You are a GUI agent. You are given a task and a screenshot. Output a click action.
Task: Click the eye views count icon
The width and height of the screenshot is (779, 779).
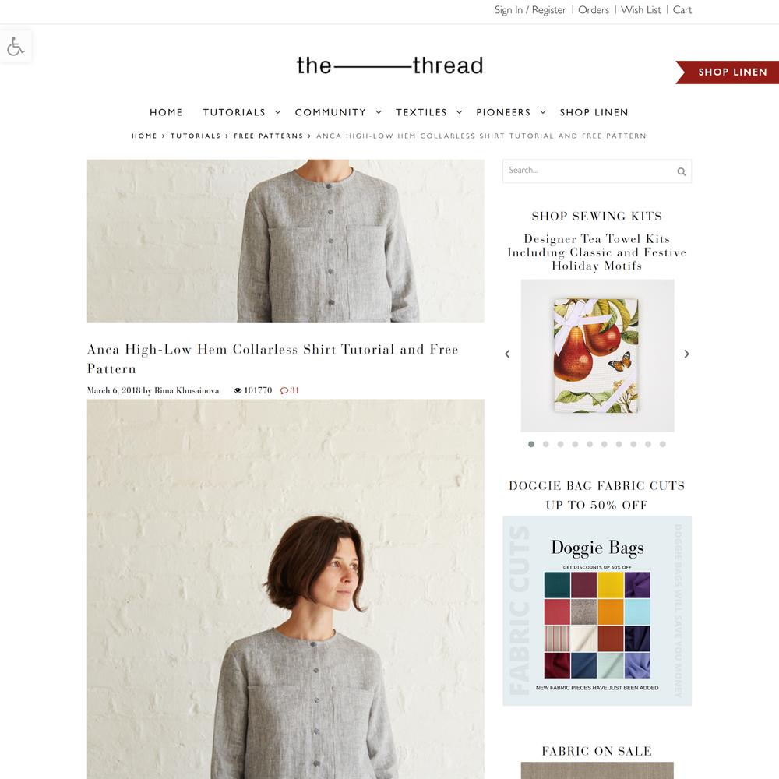click(238, 390)
